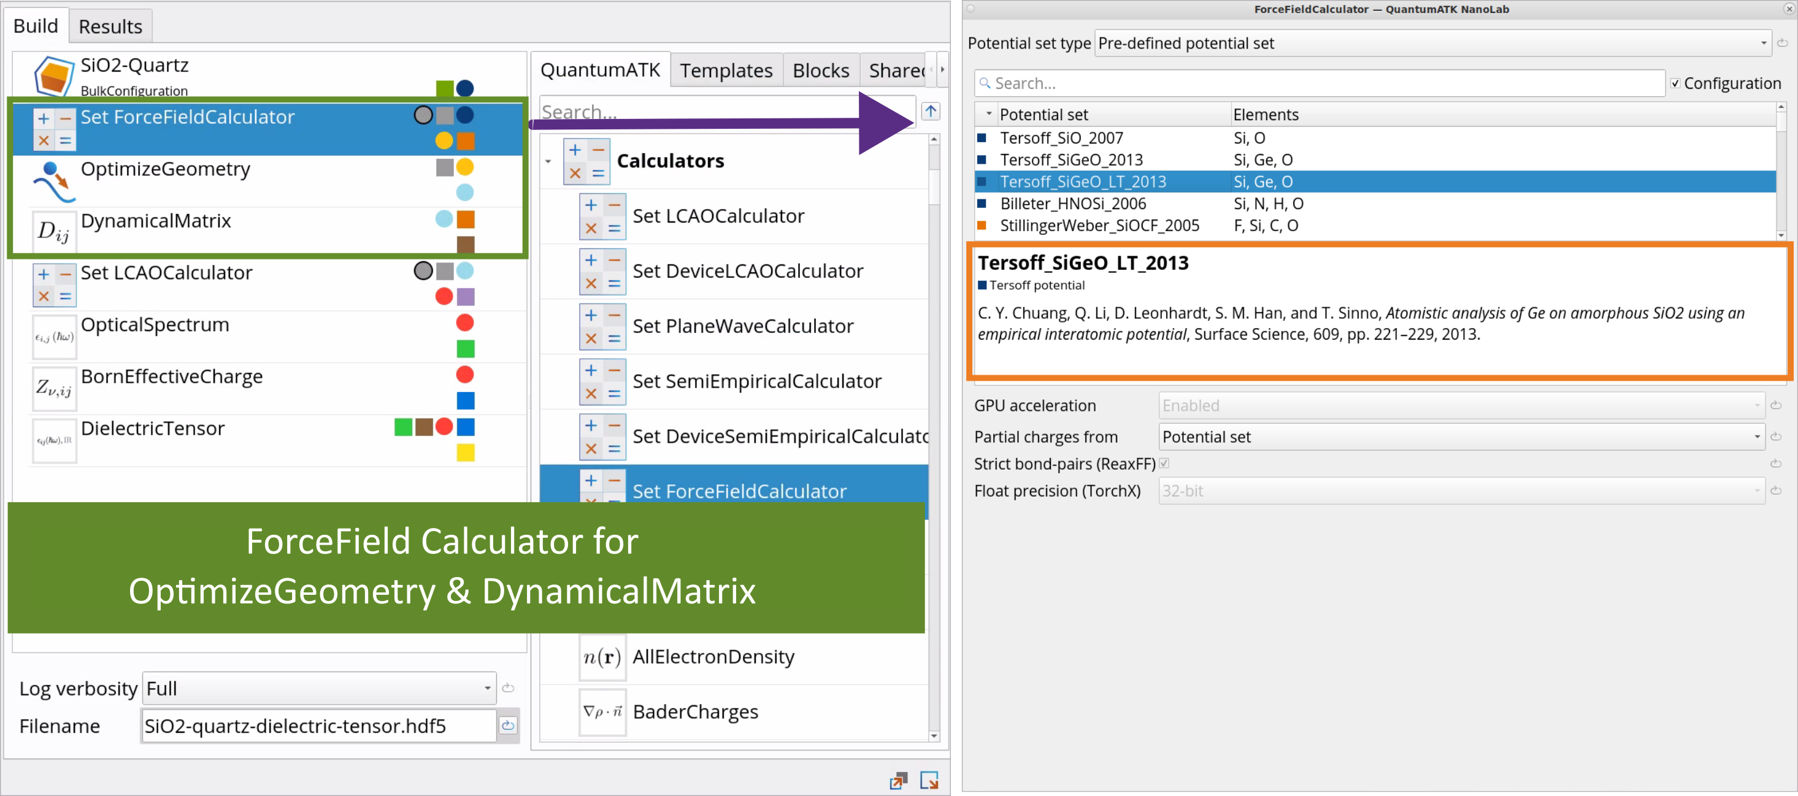Click the potential set list scrollbar down arrow
Screen dimensions: 1798x796
(x=1781, y=235)
